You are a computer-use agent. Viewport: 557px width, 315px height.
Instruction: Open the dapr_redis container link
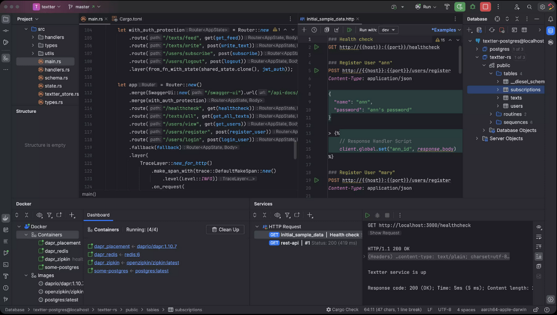tap(105, 255)
